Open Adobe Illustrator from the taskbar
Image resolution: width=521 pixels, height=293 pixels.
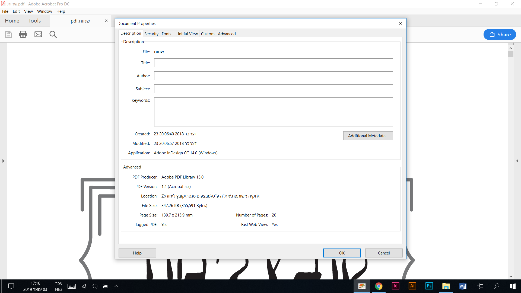coord(412,286)
